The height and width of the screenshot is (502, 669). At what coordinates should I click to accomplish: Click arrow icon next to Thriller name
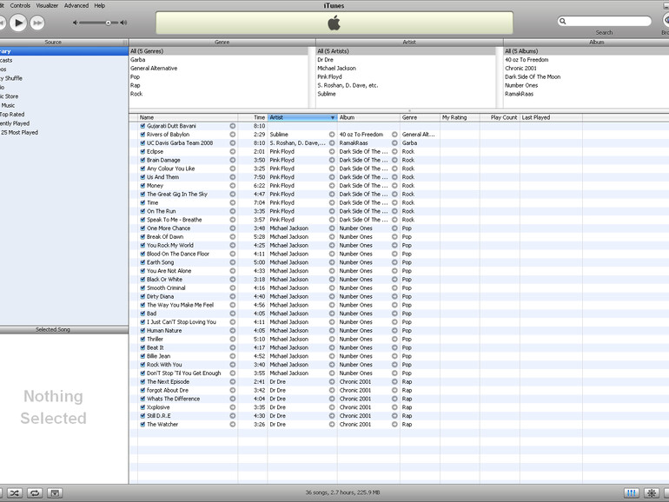(233, 339)
